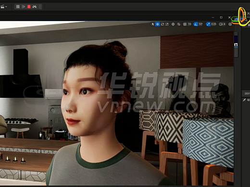The image size is (250, 187).
Task: Open viewport layout grid options
Action: pos(230,24)
